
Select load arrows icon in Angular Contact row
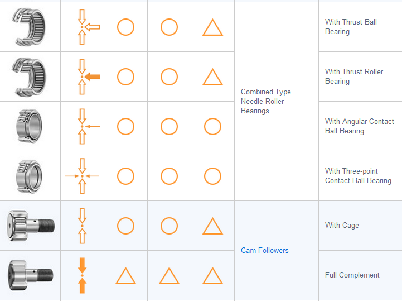[83, 126]
